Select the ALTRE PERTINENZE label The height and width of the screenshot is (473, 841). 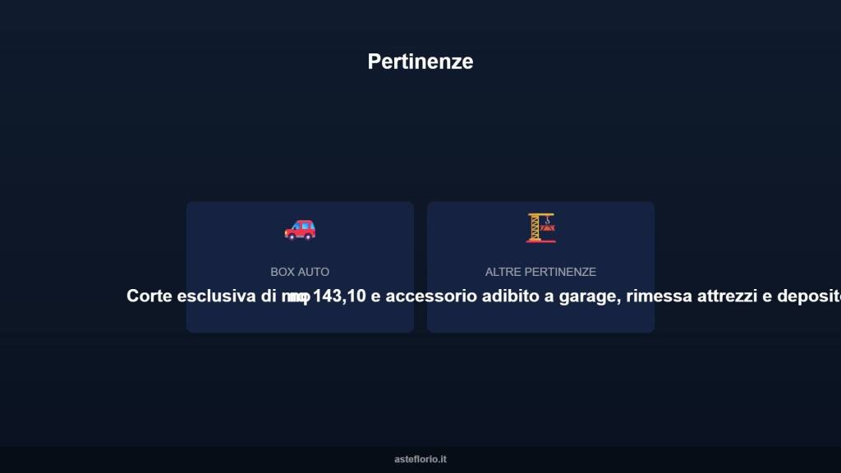[540, 272]
